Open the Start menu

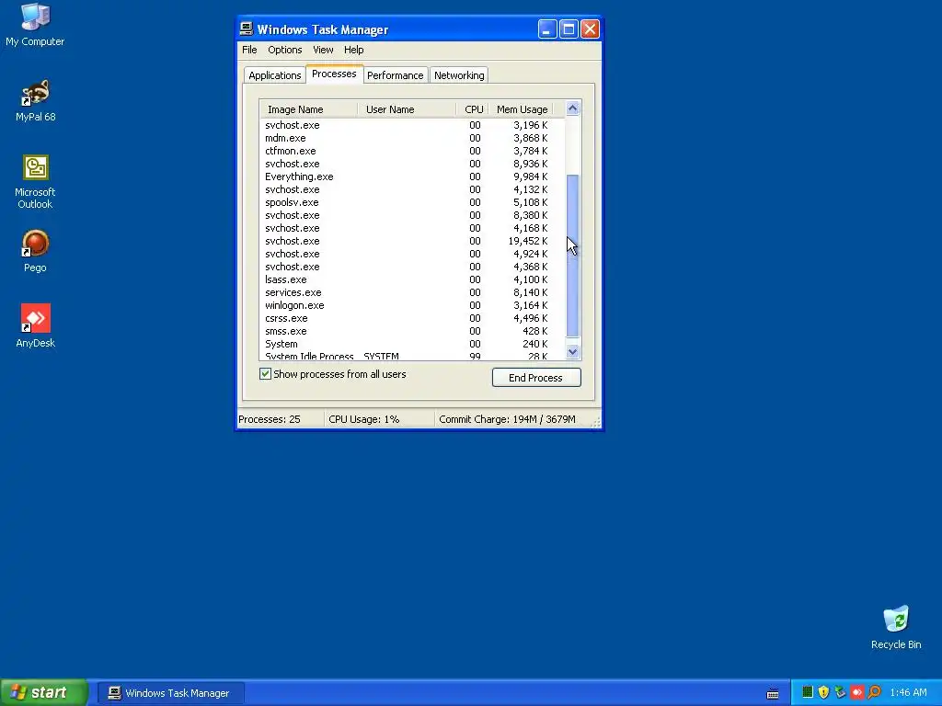[x=43, y=692]
